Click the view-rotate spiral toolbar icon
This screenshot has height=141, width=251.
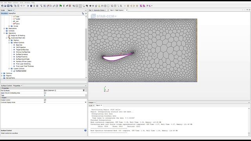[x=87, y=6]
